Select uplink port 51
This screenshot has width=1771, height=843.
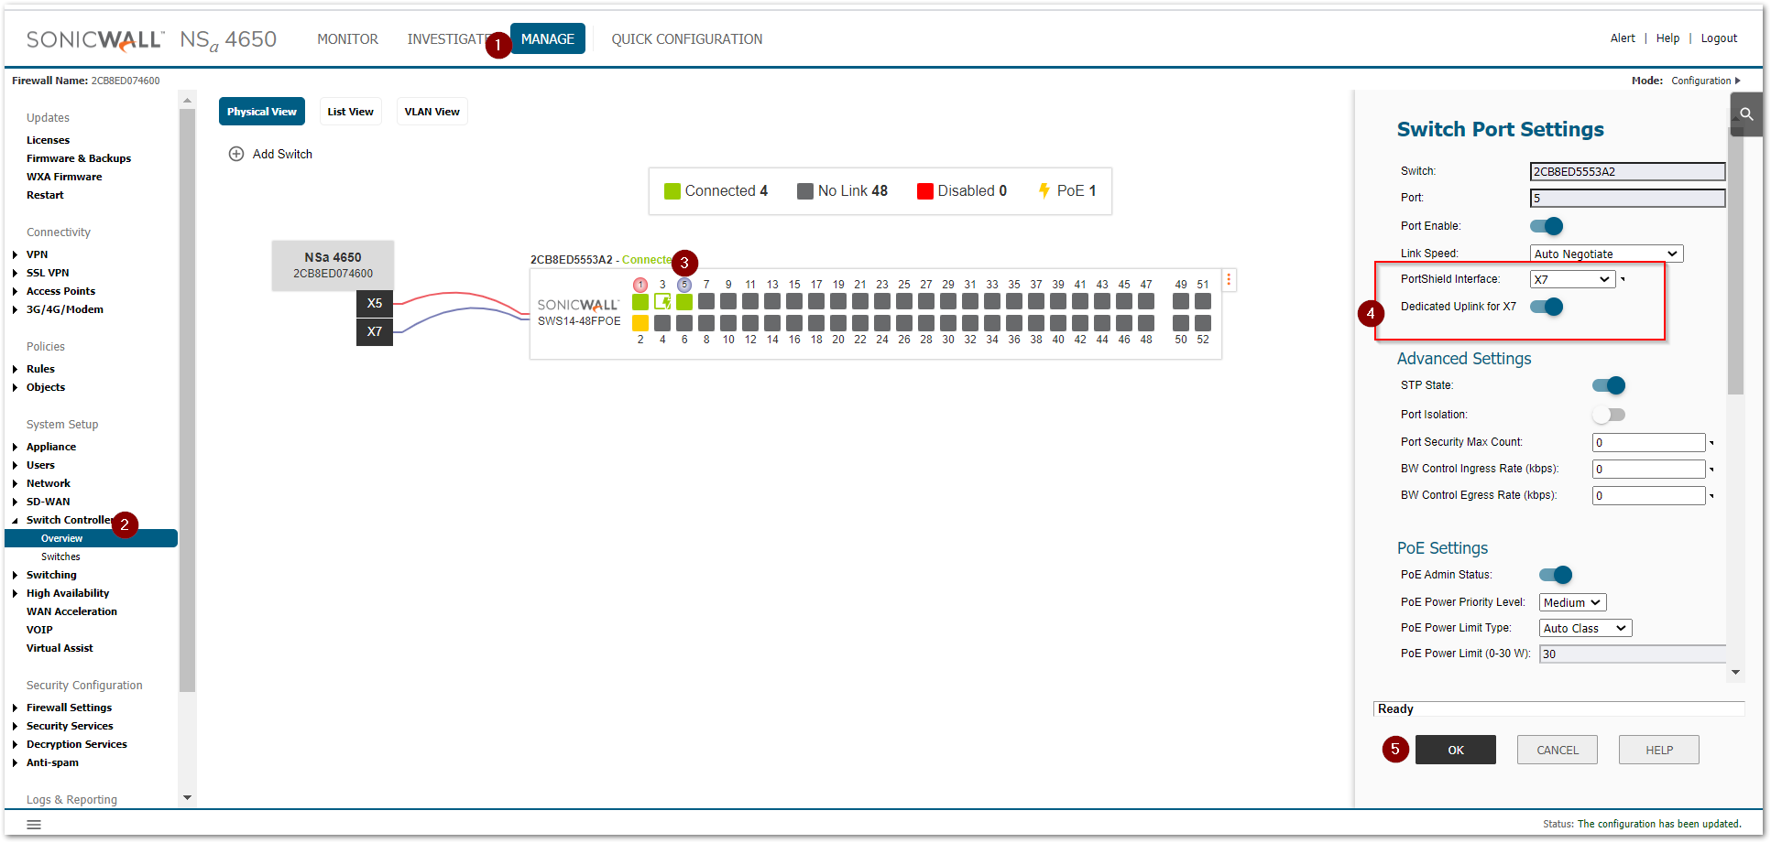point(1203,301)
